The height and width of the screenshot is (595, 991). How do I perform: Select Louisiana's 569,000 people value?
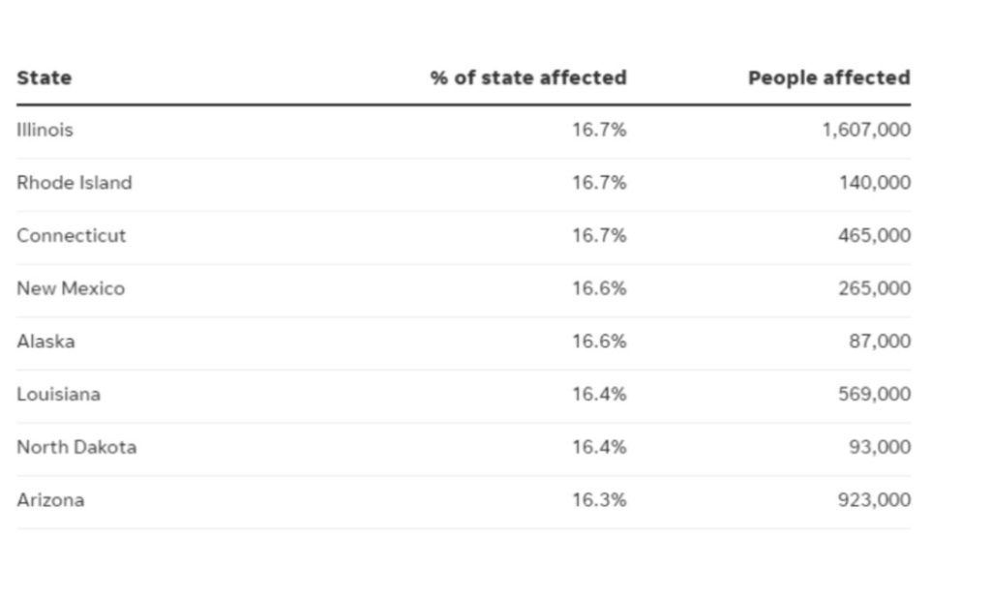coord(874,395)
